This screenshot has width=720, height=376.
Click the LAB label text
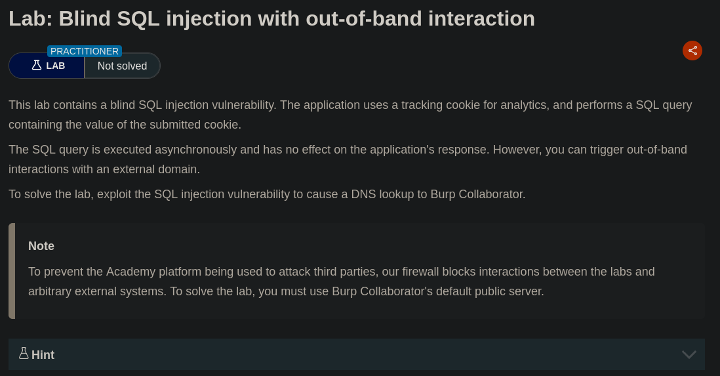(56, 66)
